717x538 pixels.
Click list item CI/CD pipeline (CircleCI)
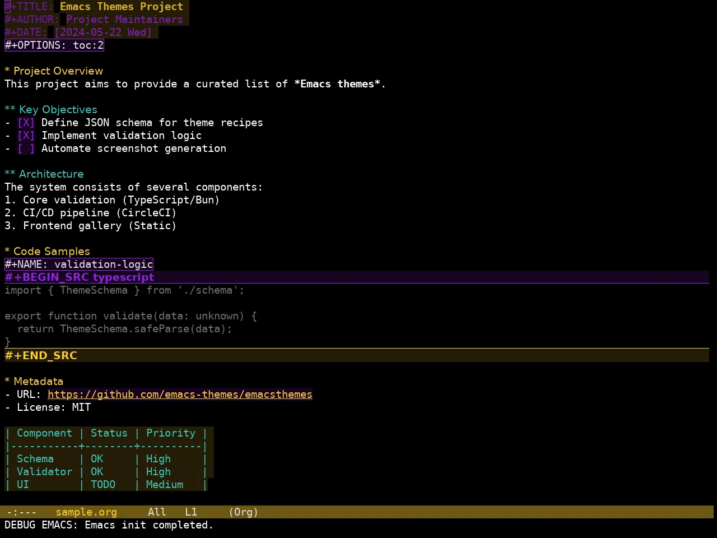(91, 213)
